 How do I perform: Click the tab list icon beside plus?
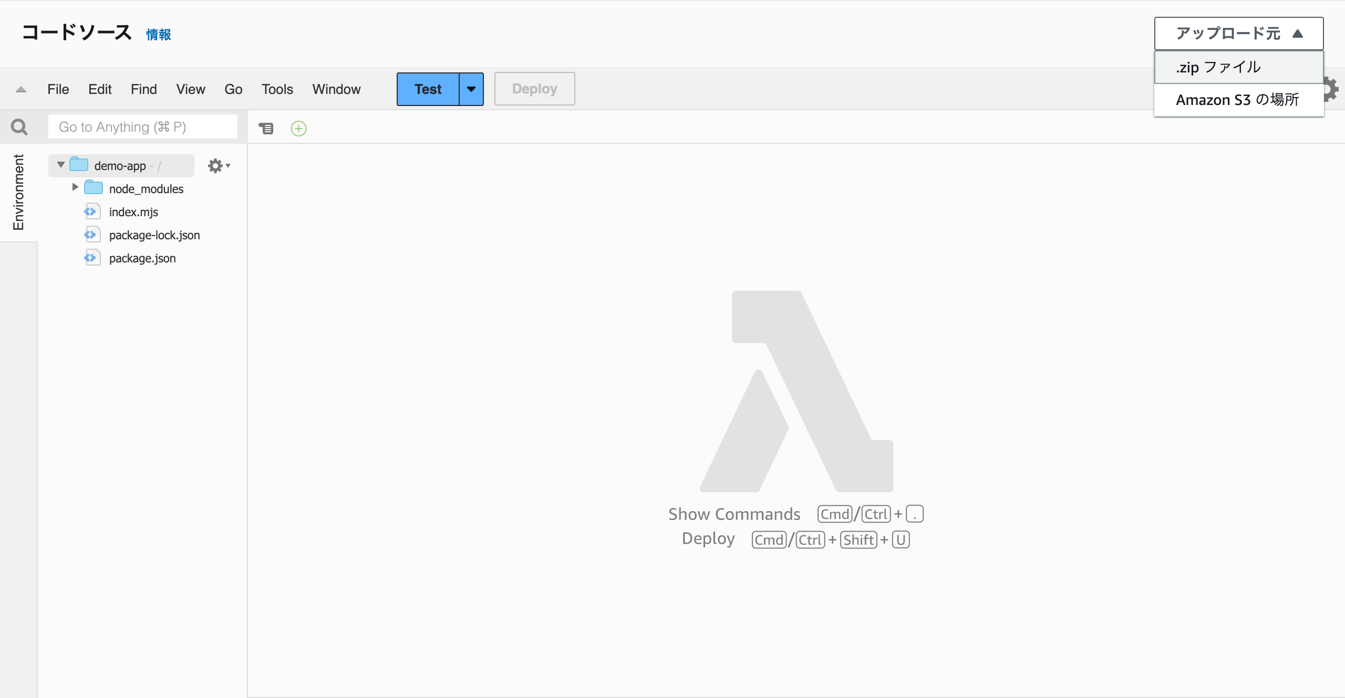click(266, 129)
